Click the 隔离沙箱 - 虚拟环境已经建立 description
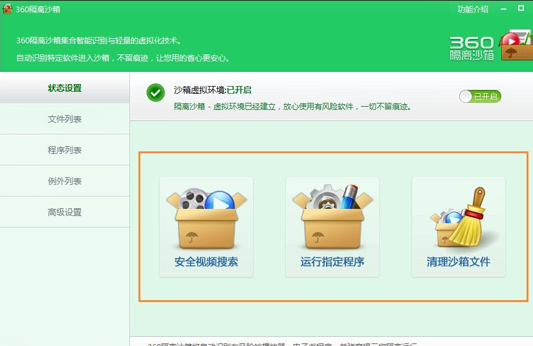This screenshot has width=533, height=346. point(292,107)
